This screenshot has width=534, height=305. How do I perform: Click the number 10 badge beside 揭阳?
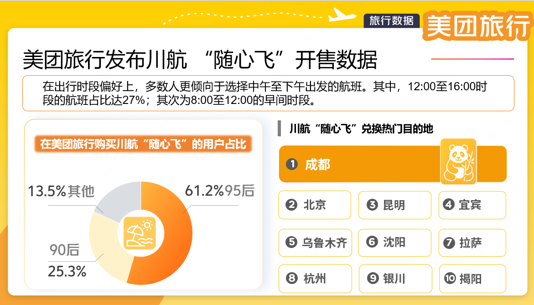[x=450, y=278]
